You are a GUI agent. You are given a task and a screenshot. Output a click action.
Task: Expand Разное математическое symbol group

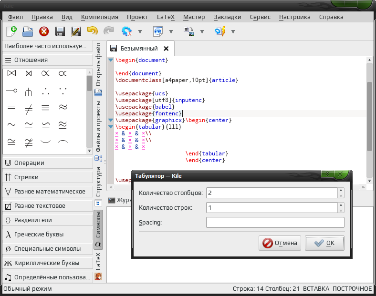48,191
